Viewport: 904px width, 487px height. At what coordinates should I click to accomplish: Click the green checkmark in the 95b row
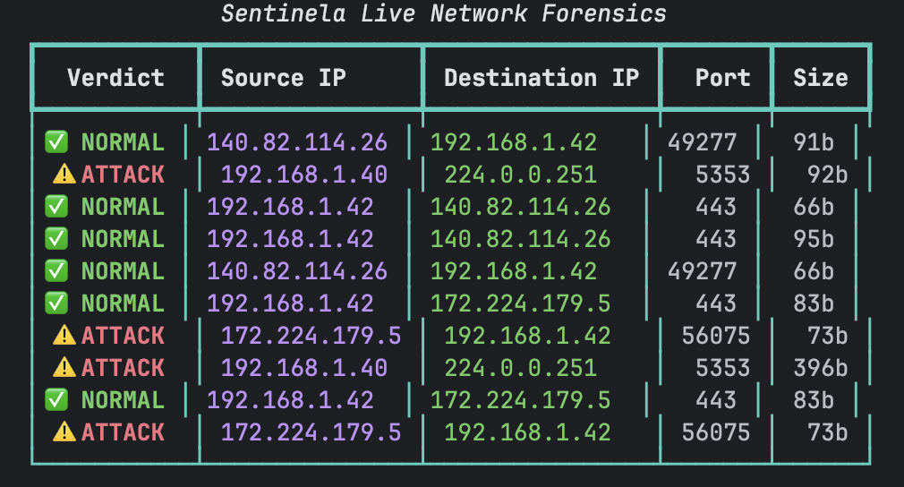56,239
